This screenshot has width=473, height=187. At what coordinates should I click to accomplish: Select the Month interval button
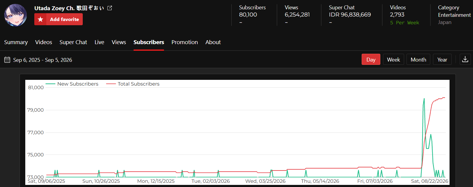click(x=418, y=59)
